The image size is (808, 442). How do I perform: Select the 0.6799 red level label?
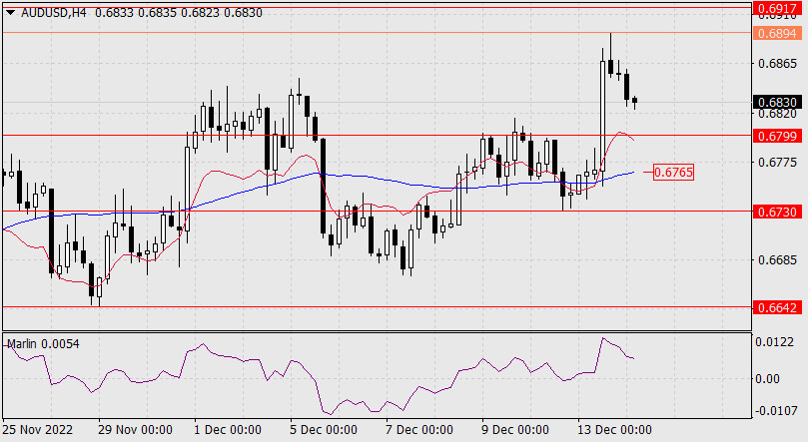(778, 135)
